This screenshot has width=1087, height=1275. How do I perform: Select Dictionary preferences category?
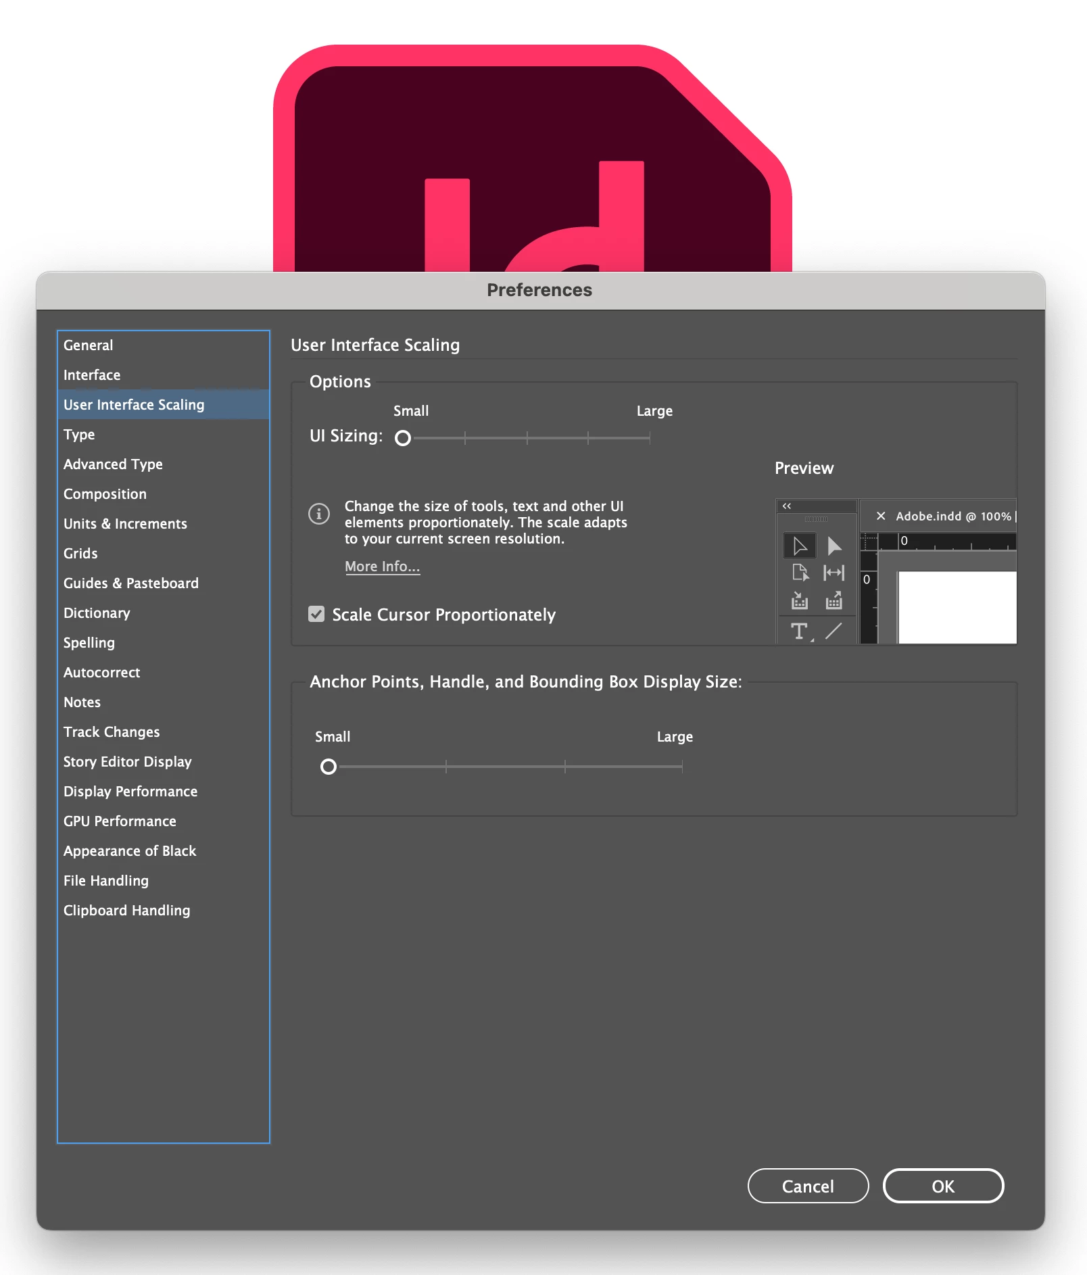[164, 612]
